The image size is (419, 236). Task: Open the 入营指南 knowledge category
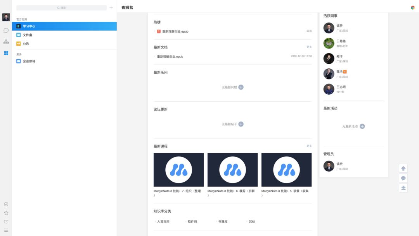click(163, 222)
